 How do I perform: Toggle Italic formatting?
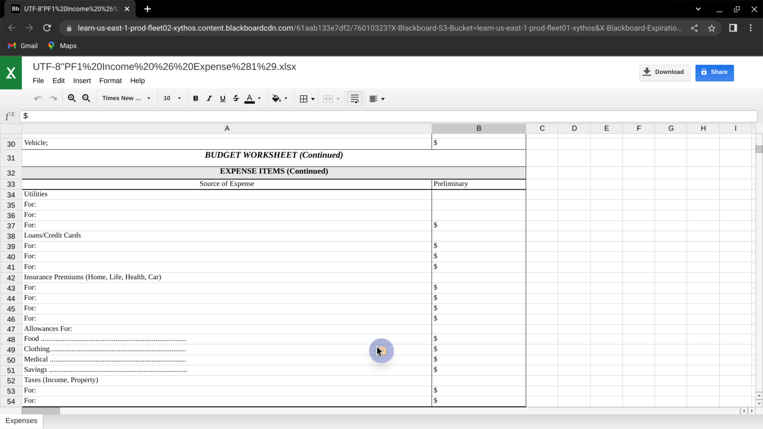click(x=209, y=98)
